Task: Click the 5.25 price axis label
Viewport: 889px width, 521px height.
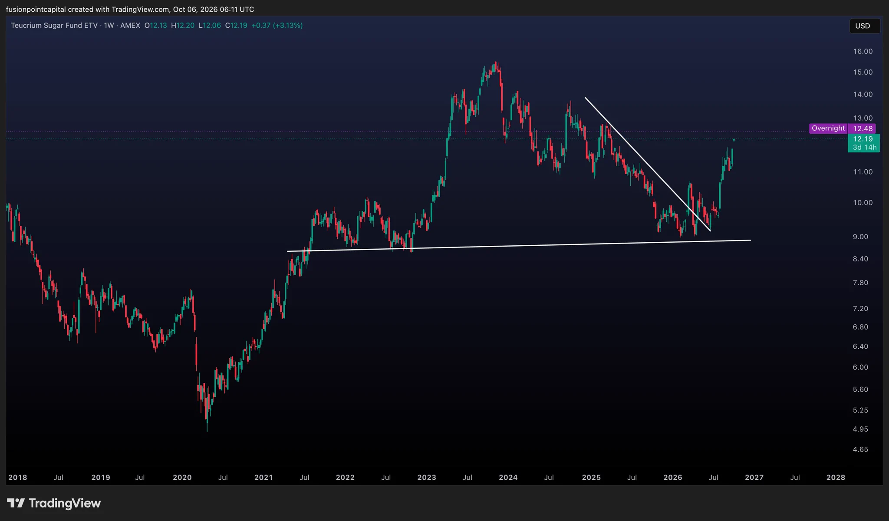Action: 860,410
